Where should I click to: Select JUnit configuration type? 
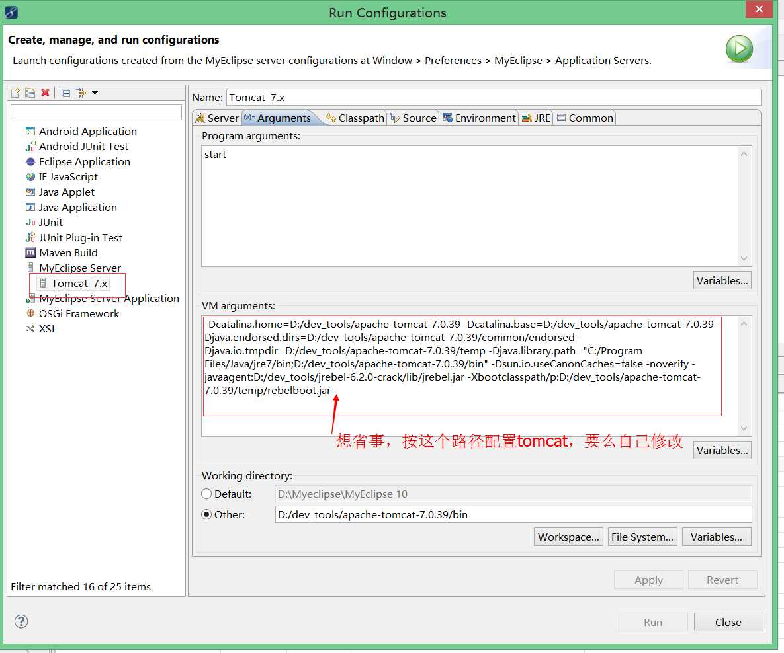pyautogui.click(x=51, y=222)
